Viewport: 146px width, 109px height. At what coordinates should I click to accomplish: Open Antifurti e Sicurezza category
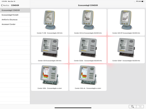(15, 20)
